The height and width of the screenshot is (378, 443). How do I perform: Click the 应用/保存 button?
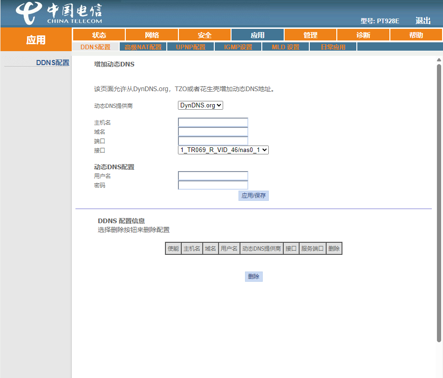tap(253, 195)
